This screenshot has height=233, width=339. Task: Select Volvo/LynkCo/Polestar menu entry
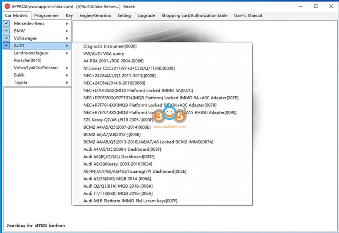click(x=37, y=67)
